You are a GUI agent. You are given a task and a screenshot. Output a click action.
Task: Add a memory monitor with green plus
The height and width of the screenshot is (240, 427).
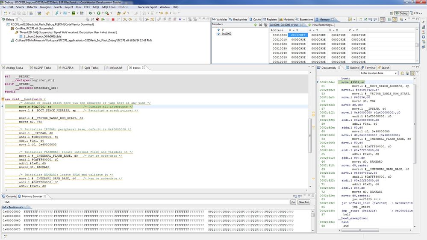pyautogui.click(x=255, y=25)
